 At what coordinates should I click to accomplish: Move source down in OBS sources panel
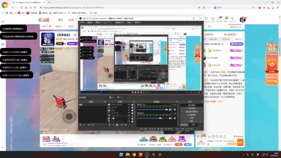coord(126,125)
